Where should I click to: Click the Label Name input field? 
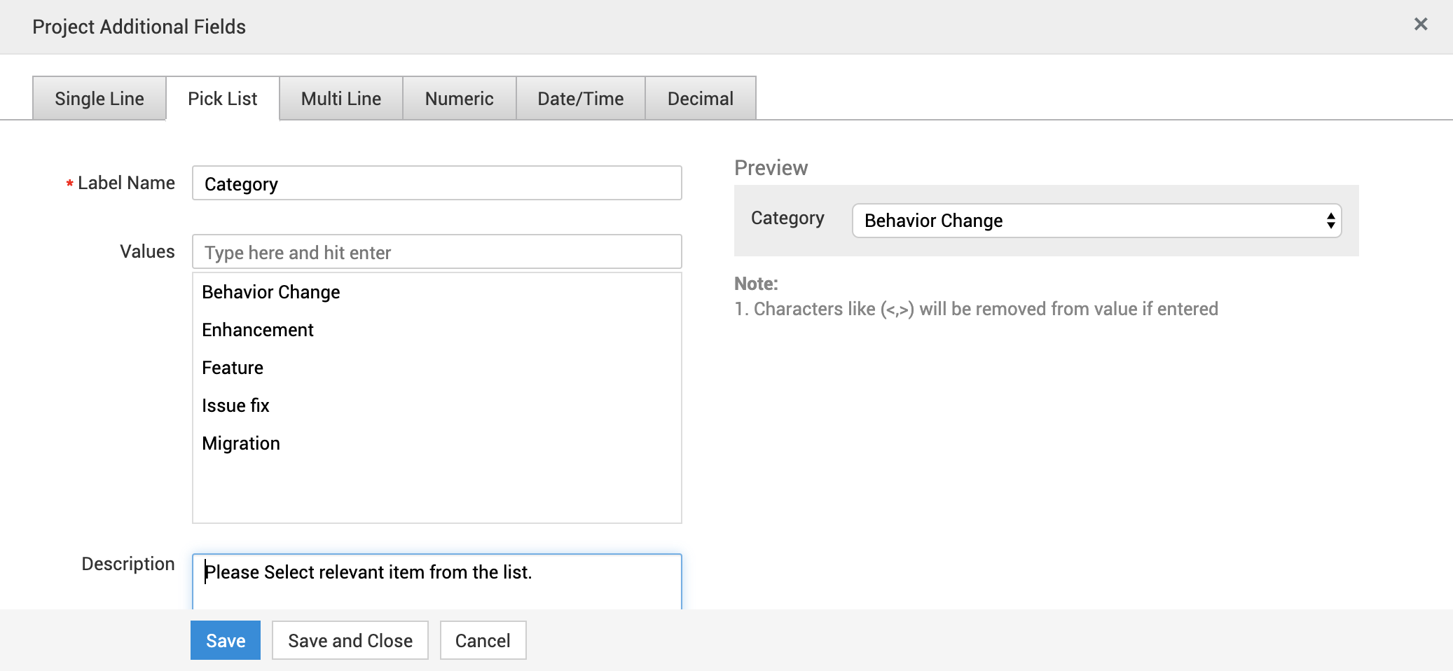pyautogui.click(x=436, y=184)
